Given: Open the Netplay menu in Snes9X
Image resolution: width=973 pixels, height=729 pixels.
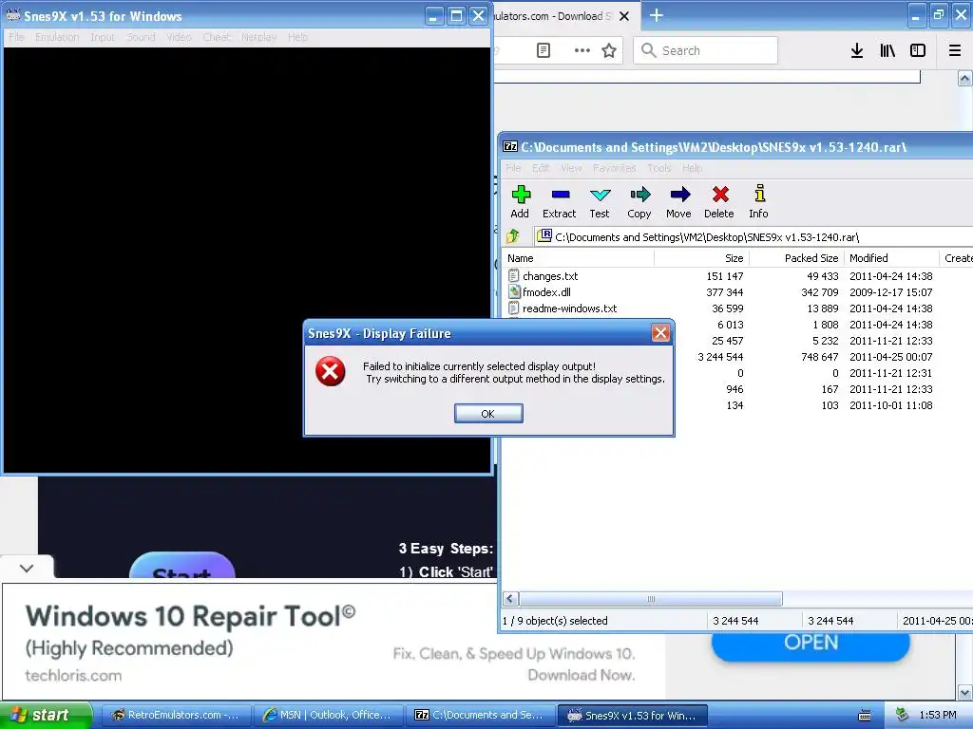Looking at the screenshot, I should tap(258, 37).
